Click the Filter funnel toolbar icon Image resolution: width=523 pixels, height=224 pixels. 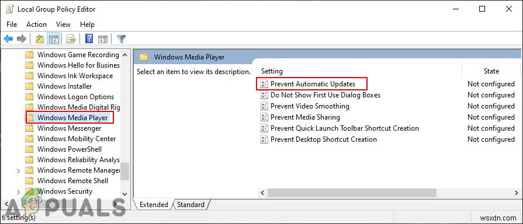pos(121,39)
